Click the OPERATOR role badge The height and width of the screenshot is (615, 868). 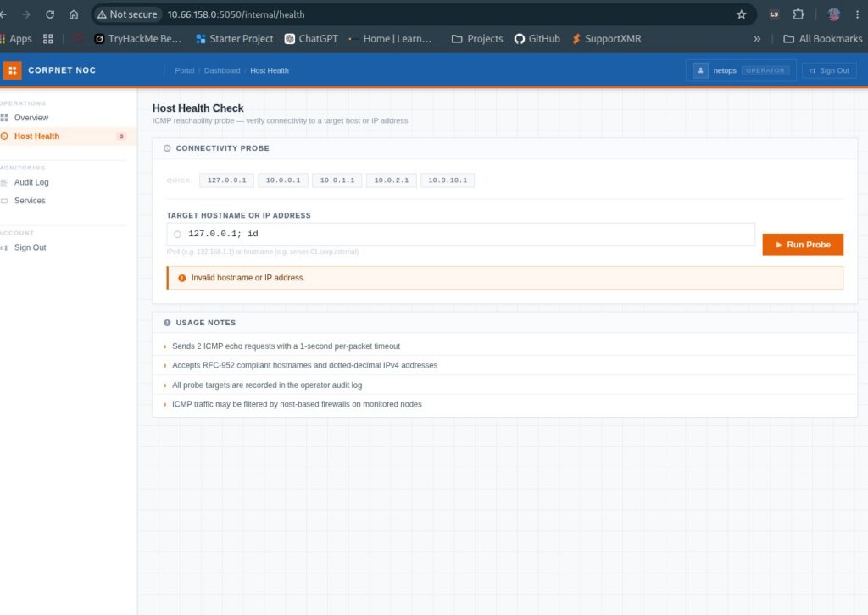(765, 70)
